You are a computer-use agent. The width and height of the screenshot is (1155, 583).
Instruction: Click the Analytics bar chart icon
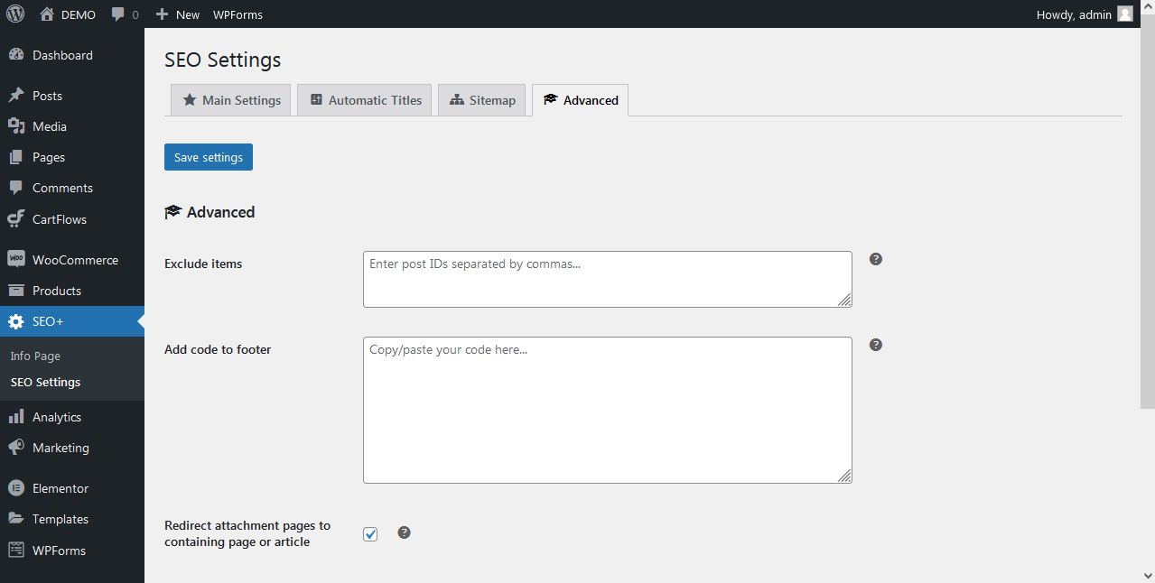pos(15,417)
